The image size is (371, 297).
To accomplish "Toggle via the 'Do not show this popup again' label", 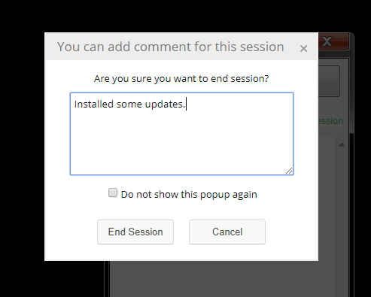I will coord(189,195).
